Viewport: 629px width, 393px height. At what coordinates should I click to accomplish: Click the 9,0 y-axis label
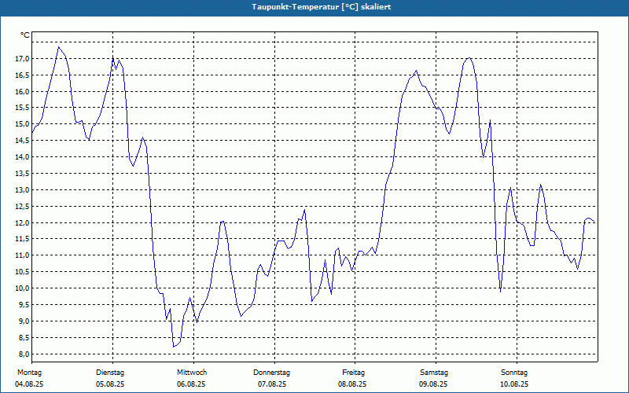pyautogui.click(x=24, y=321)
